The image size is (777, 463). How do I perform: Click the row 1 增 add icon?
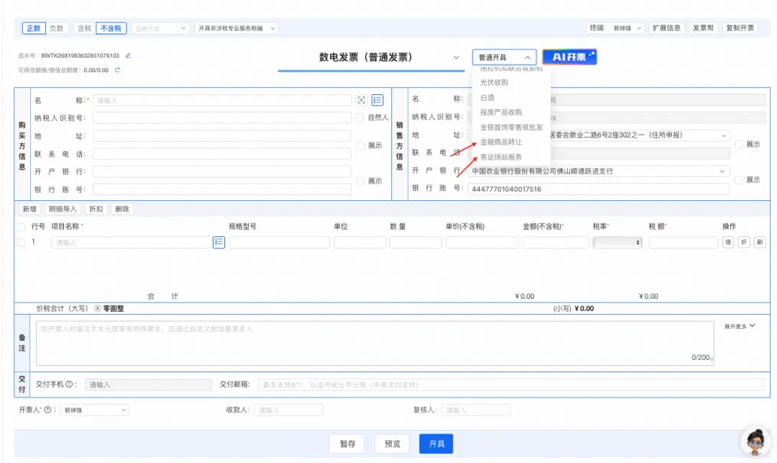pyautogui.click(x=728, y=243)
